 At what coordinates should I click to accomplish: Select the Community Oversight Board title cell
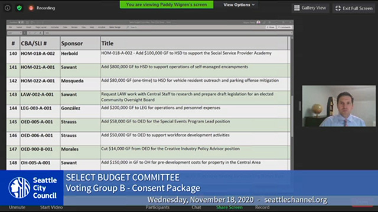(x=194, y=98)
